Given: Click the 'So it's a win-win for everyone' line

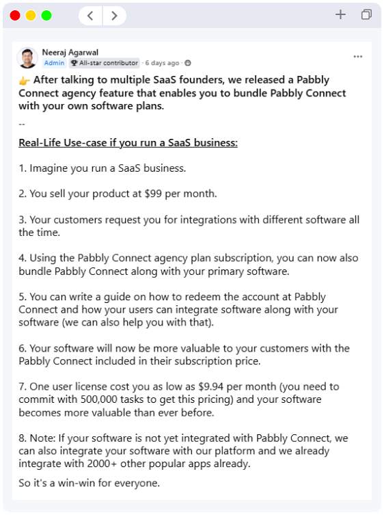Looking at the screenshot, I should click(90, 483).
